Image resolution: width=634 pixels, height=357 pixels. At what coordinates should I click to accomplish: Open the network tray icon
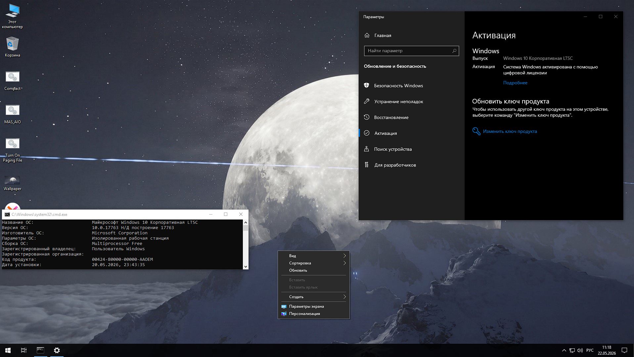[x=572, y=350]
